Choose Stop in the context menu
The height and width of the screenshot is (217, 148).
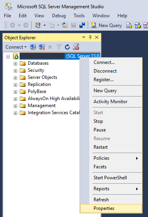pyautogui.click(x=111, y=121)
